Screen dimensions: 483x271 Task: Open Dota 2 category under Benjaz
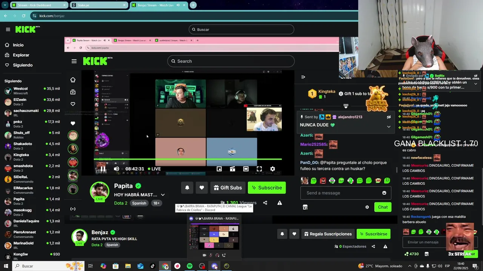point(97,245)
